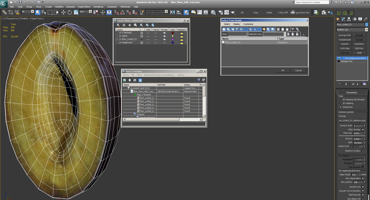Image resolution: width=370 pixels, height=200 pixels.
Task: Click the Symmetry modifier button
Action: click(359, 44)
